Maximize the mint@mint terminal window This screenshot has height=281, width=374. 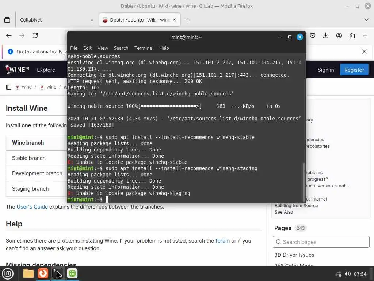coord(290,37)
